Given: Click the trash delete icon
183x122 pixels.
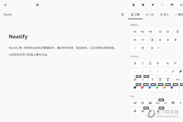Looking at the screenshot, I should [134, 5].
